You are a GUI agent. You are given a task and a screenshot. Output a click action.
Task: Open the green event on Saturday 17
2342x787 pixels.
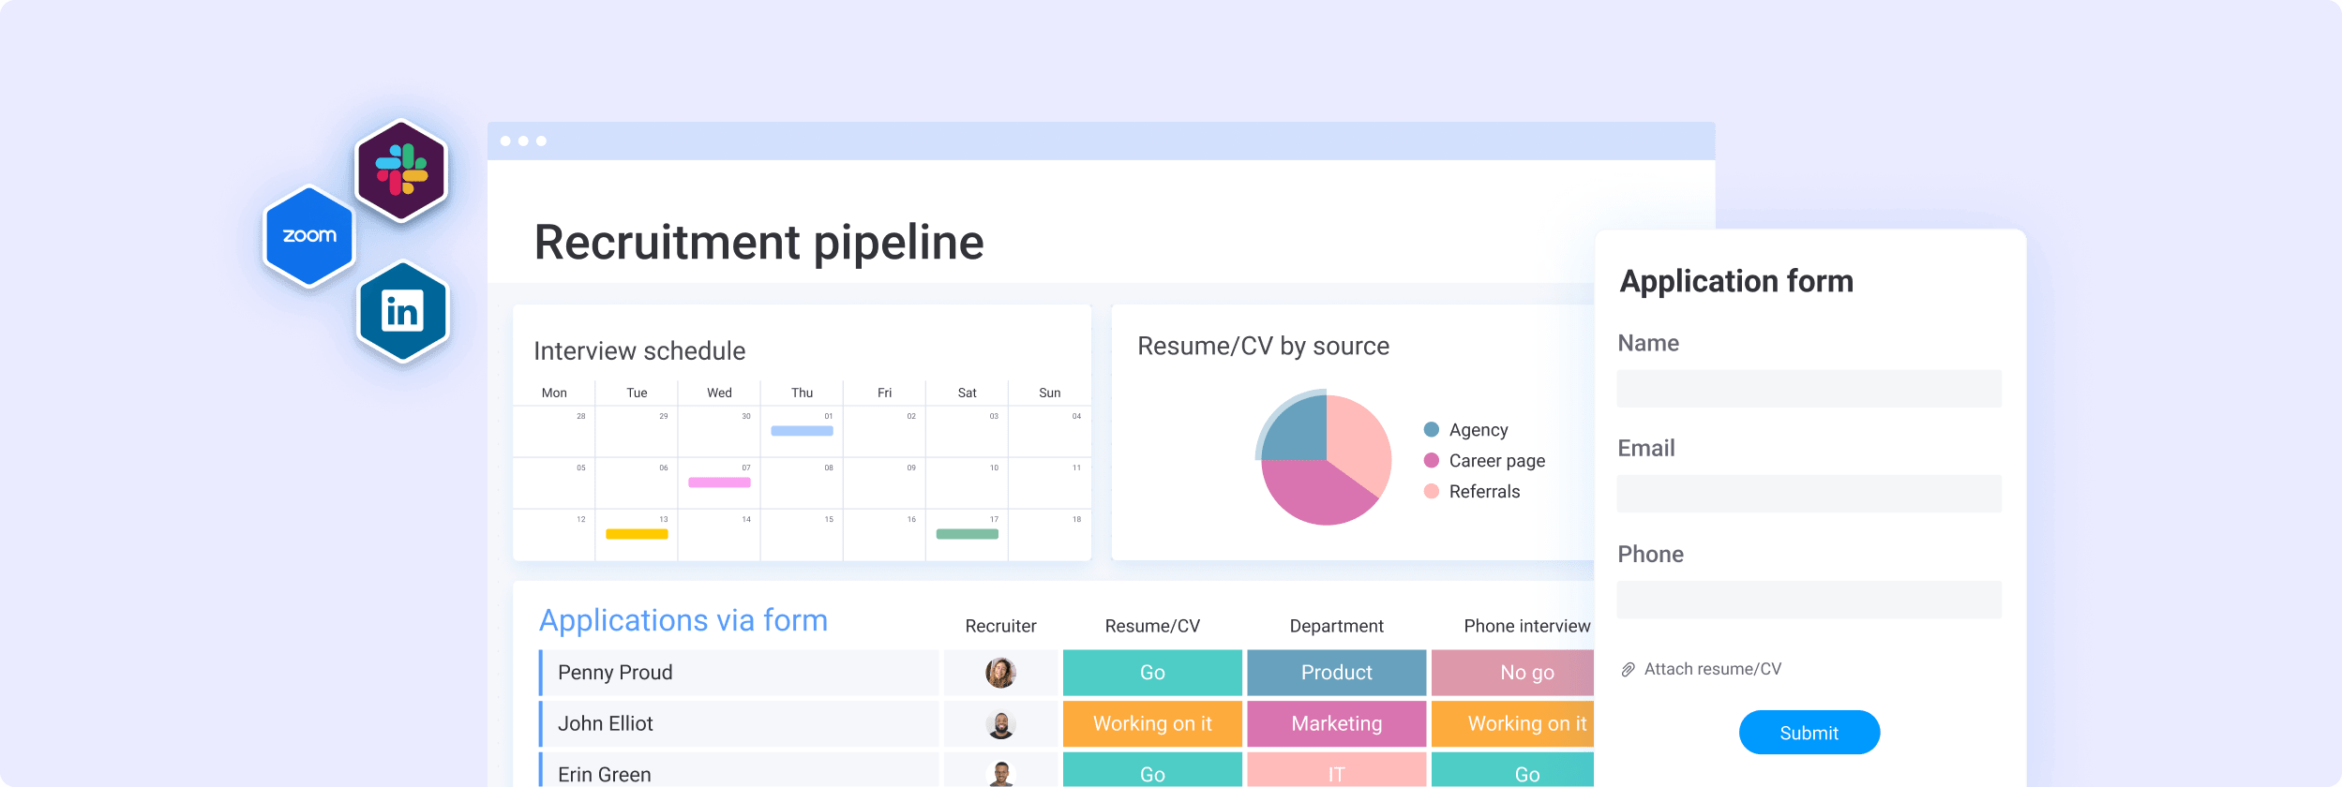(967, 534)
